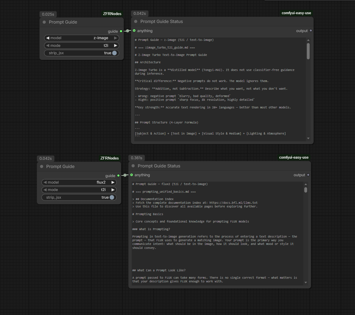Select previous mode on the z-image node
Image resolution: width=355 pixels, height=315 pixels.
(x=48, y=46)
